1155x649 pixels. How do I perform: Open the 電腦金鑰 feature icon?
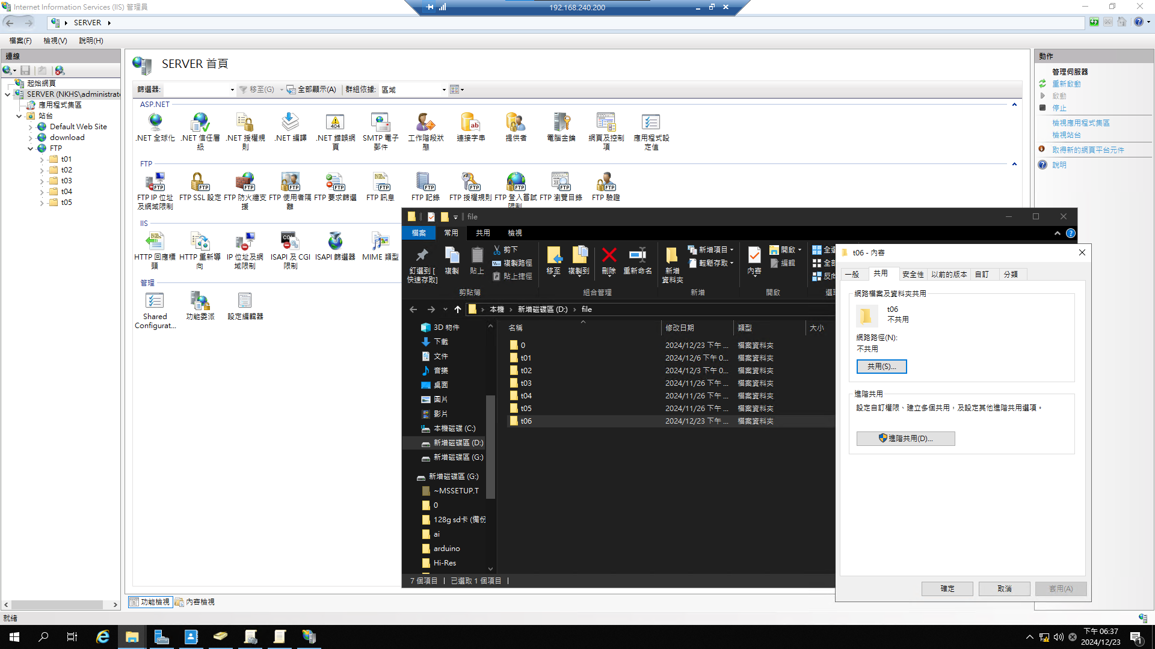pos(561,127)
